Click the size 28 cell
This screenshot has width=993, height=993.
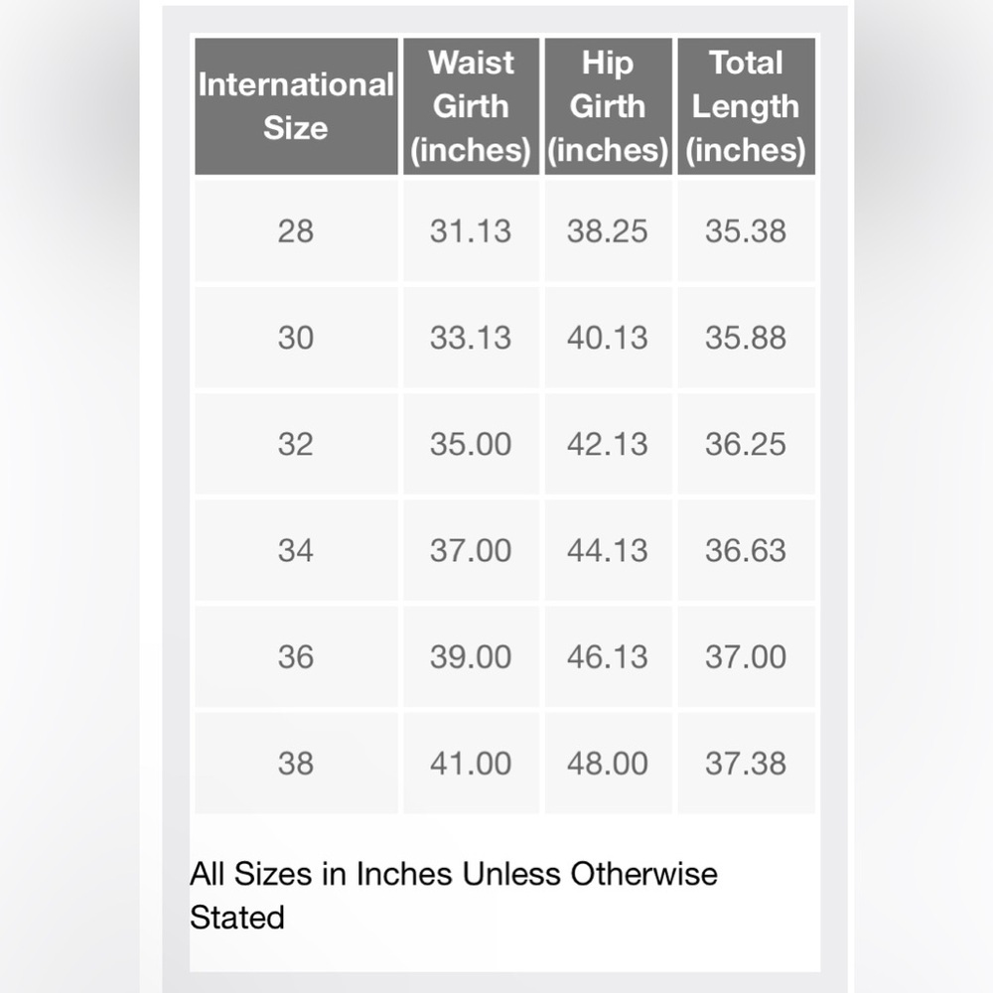[296, 231]
